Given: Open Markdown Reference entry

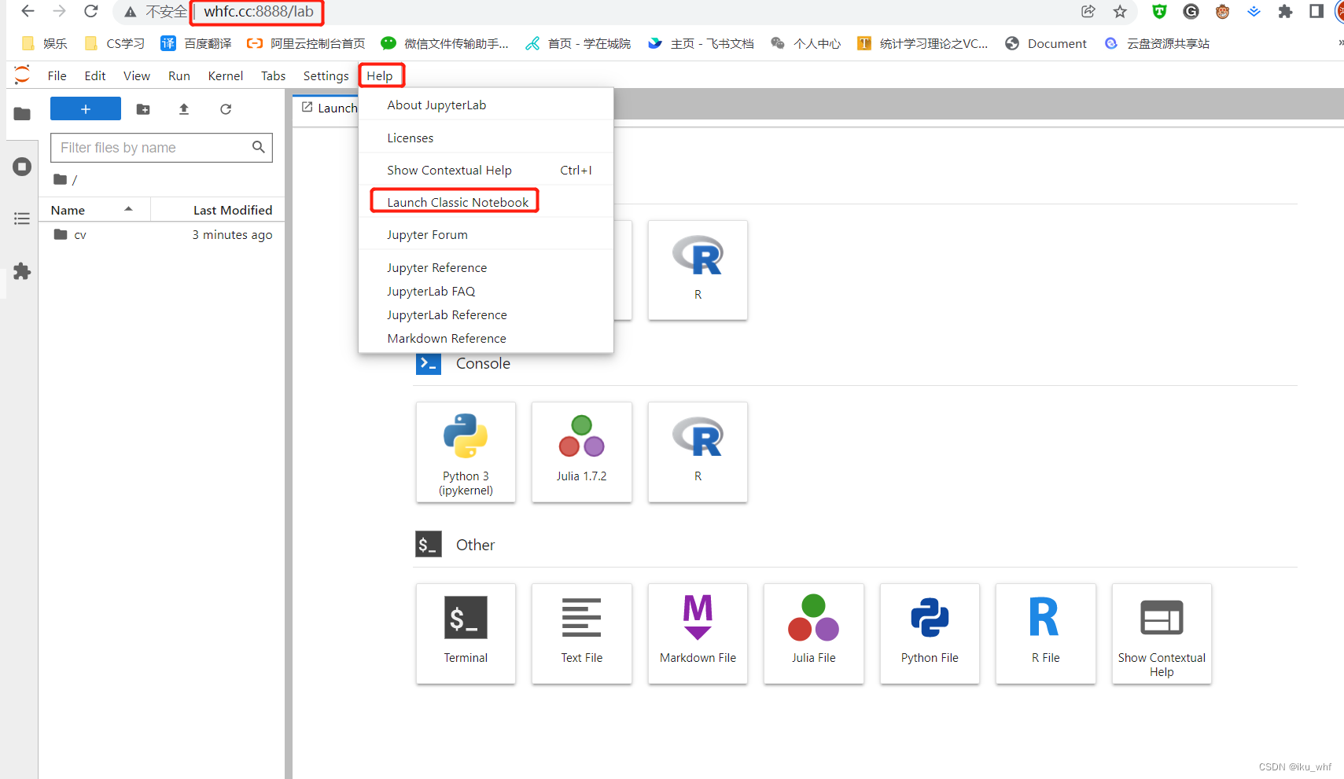Looking at the screenshot, I should point(486,338).
